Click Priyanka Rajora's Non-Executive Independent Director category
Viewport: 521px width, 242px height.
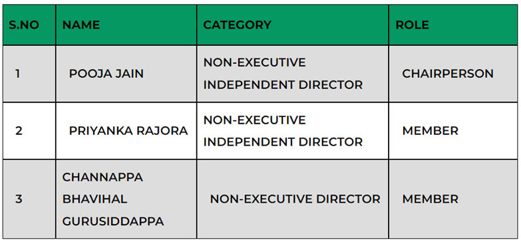coord(293,131)
